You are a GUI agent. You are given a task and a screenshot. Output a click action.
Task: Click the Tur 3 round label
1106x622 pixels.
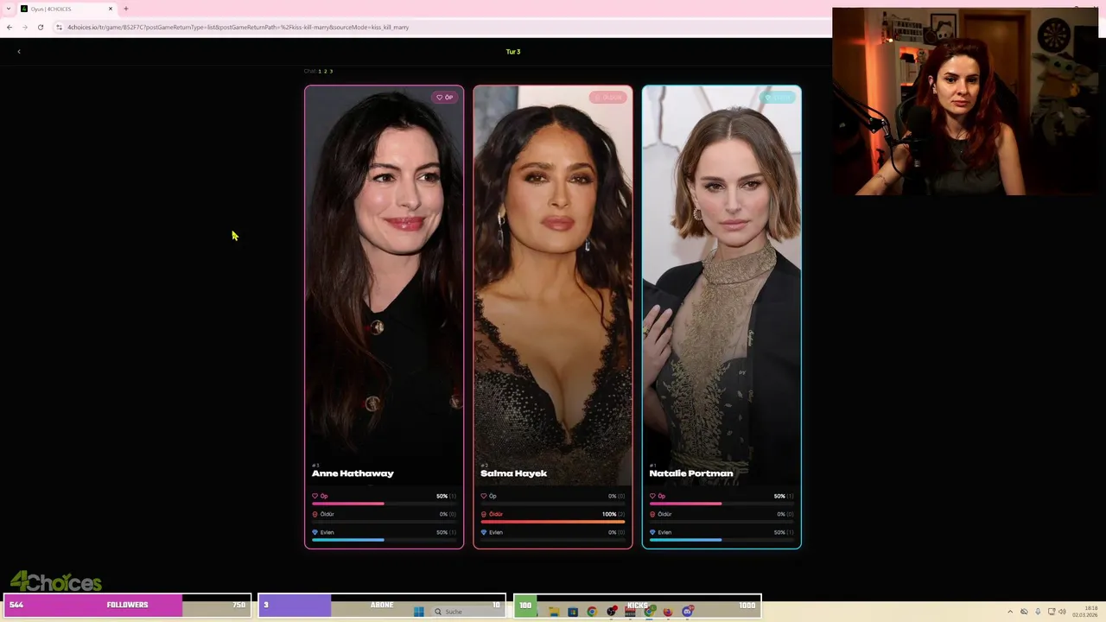513,52
